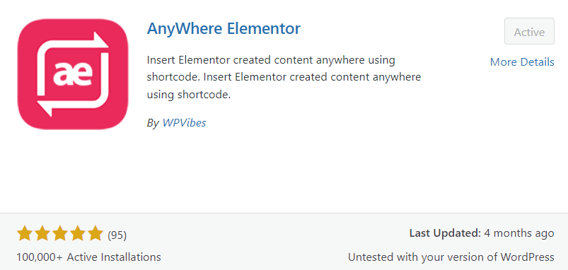Select the third gold rating star

(60, 233)
